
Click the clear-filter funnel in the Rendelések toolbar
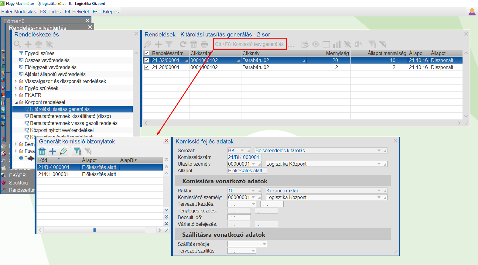pyautogui.click(x=383, y=44)
